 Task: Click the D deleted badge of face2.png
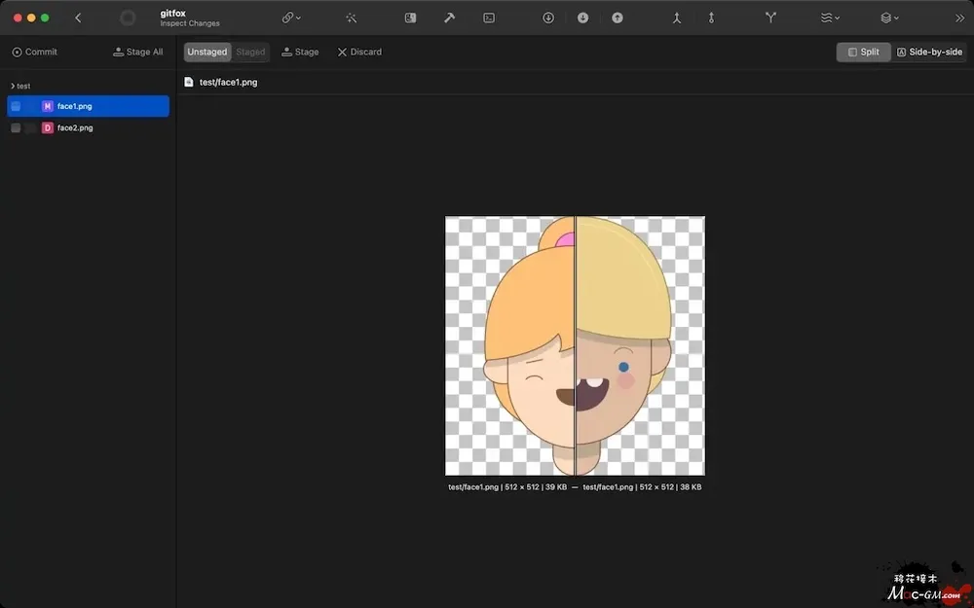47,127
